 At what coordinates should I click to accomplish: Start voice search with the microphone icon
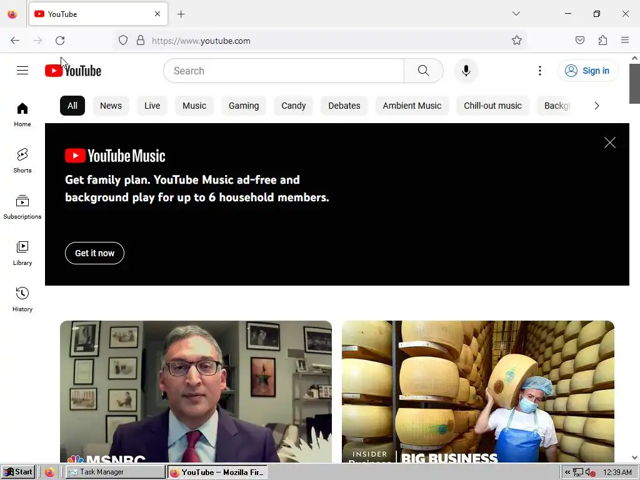466,71
